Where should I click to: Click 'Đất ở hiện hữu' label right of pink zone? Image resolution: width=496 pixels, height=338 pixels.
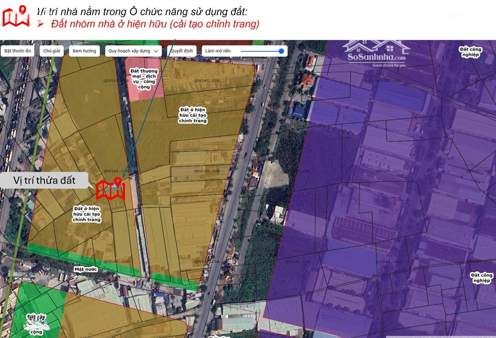[x=193, y=115]
